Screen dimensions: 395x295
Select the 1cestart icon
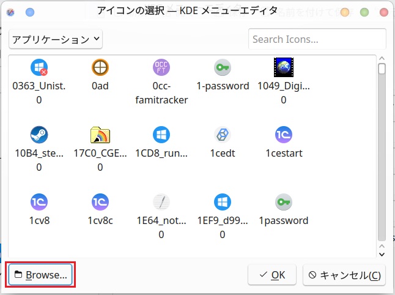284,135
